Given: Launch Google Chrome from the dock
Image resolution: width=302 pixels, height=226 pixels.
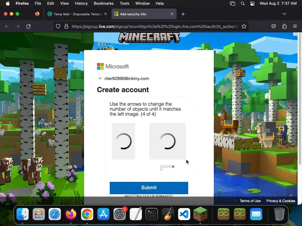Looking at the screenshot, I should coord(87,214).
